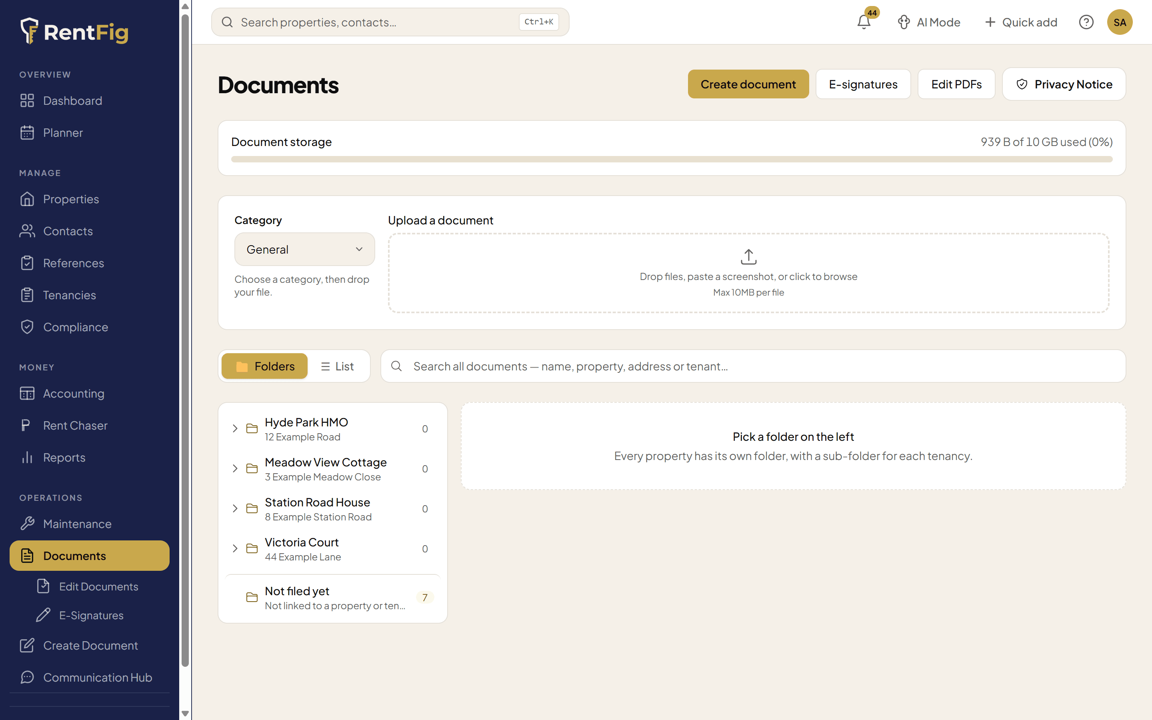This screenshot has height=720, width=1152.
Task: Click the Create document button
Action: pyautogui.click(x=748, y=84)
